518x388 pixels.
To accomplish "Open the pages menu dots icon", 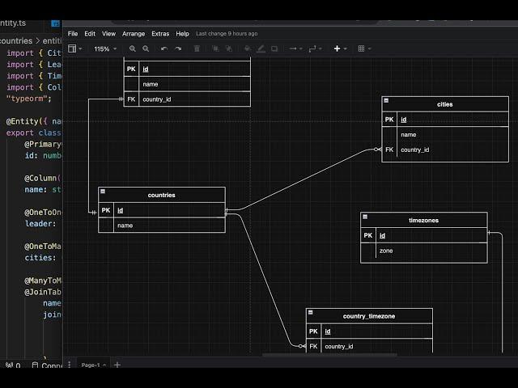I will pyautogui.click(x=70, y=365).
